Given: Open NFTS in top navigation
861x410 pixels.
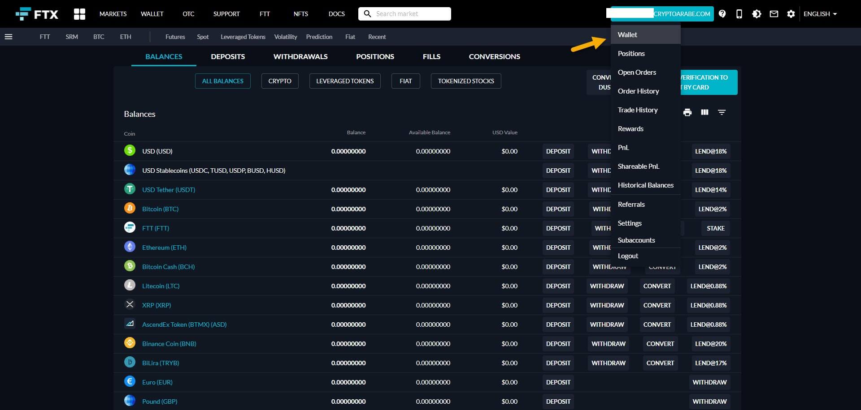Looking at the screenshot, I should [300, 14].
